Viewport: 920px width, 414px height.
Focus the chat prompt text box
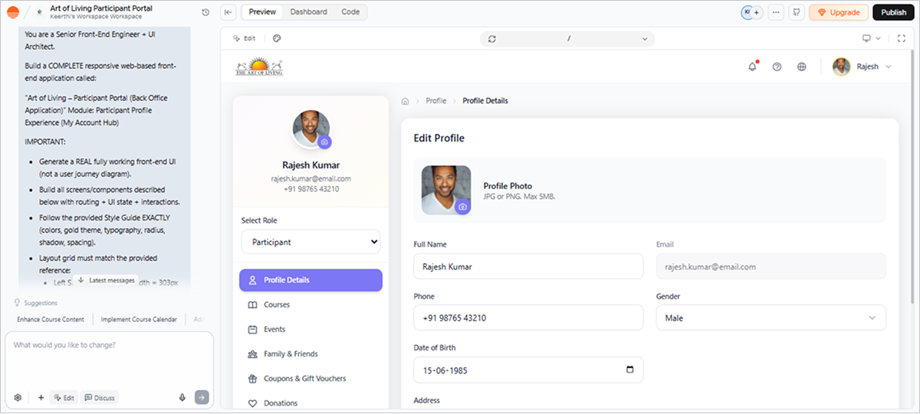tap(109, 360)
